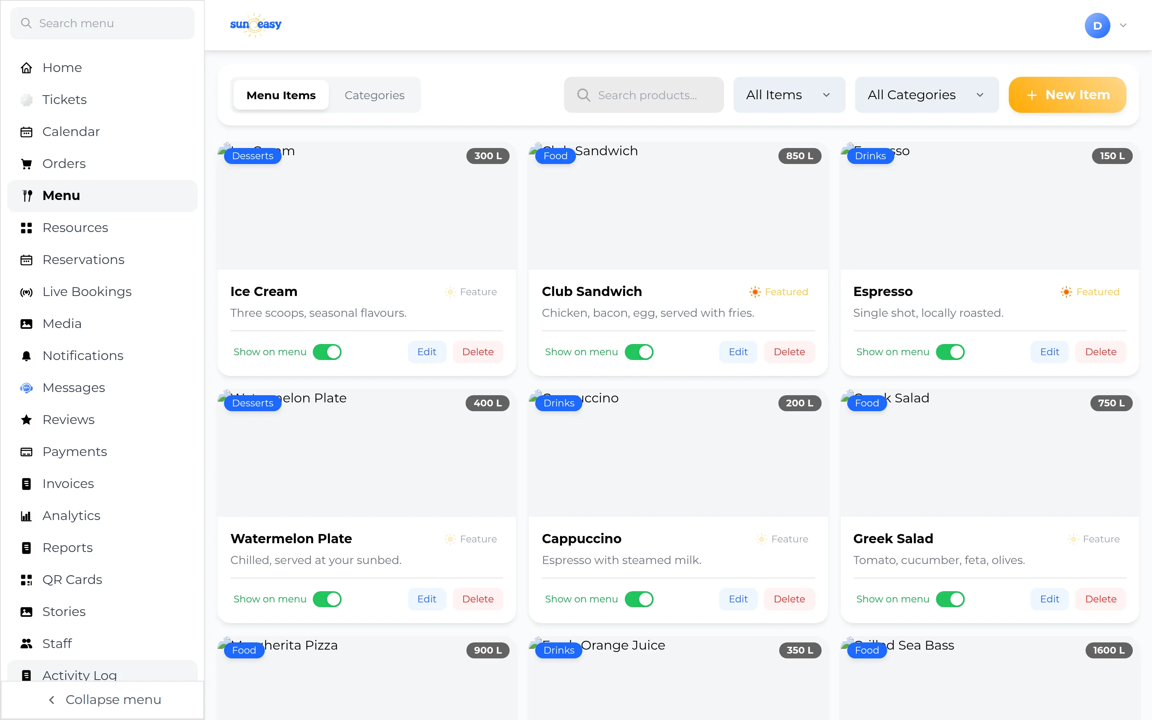Click the Home house icon in sidebar
The width and height of the screenshot is (1152, 720).
27,68
